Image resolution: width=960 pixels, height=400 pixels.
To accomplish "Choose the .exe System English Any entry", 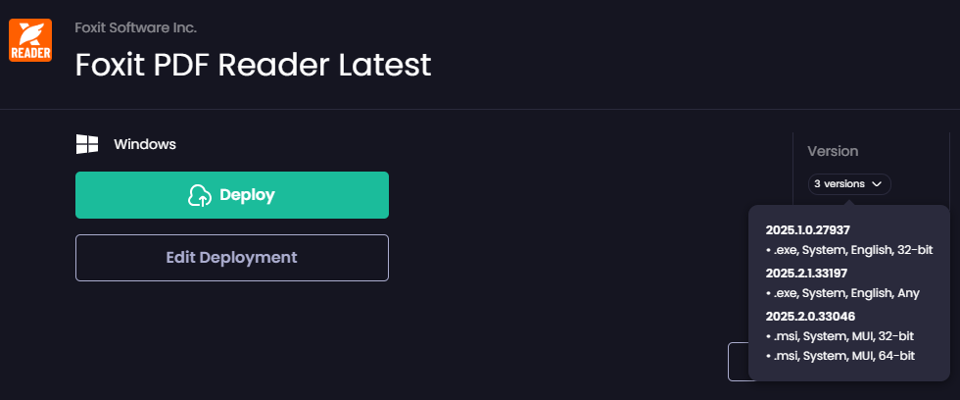I will click(842, 293).
